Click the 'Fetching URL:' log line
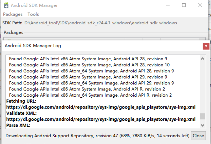 [x=21, y=101]
